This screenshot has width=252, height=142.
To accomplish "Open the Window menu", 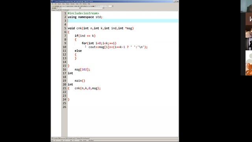I will click(x=85, y=4).
